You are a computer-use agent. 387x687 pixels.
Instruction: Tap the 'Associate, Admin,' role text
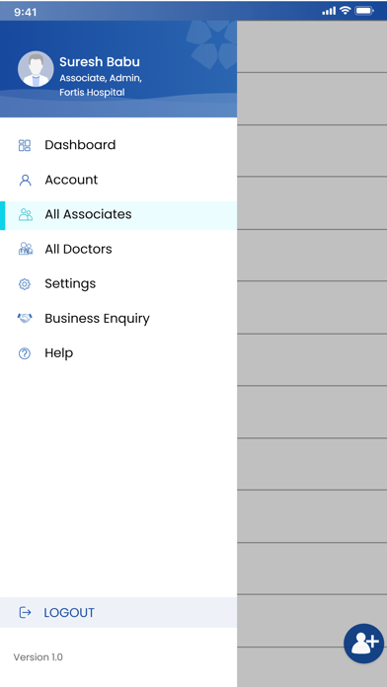101,78
